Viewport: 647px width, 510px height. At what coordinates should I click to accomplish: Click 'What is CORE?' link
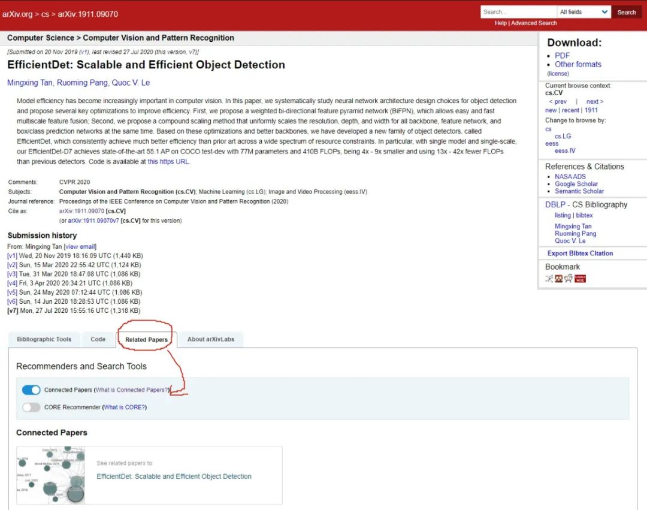[x=124, y=408]
